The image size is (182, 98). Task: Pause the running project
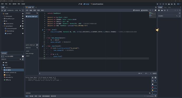[x=160, y=4]
